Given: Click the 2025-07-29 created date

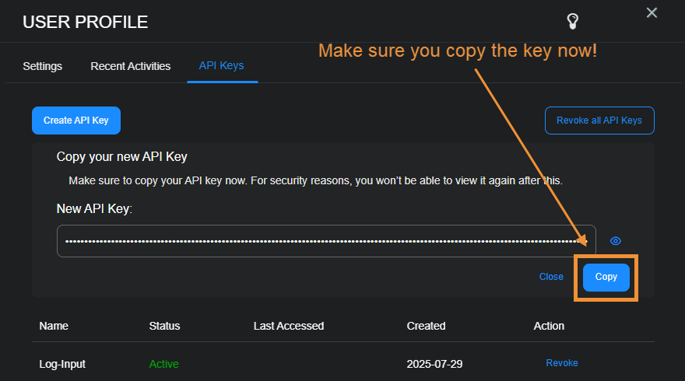Looking at the screenshot, I should 434,363.
